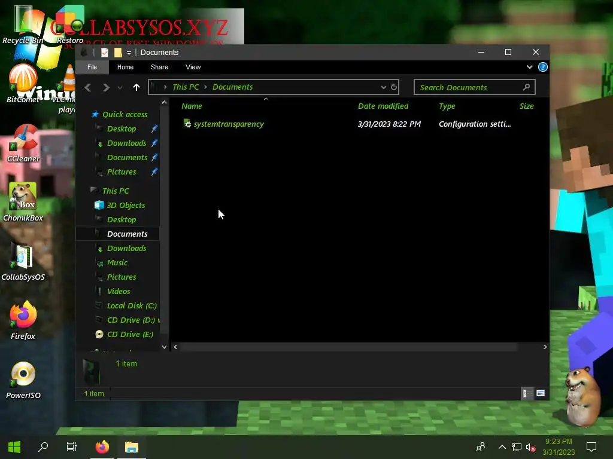Click Documents in the address bar path
The height and width of the screenshot is (459, 613).
click(233, 87)
